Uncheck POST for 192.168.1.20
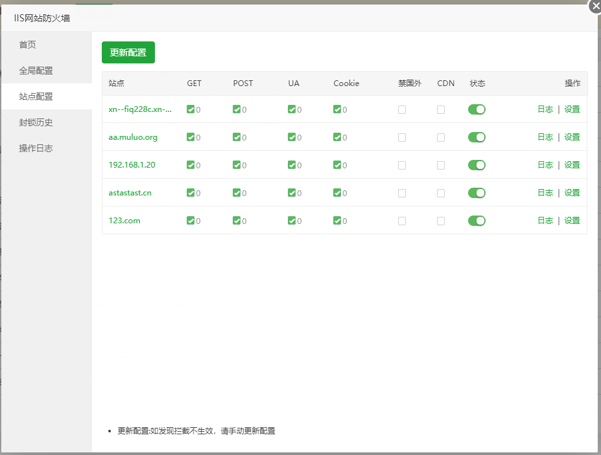601x455 pixels. pyautogui.click(x=237, y=165)
